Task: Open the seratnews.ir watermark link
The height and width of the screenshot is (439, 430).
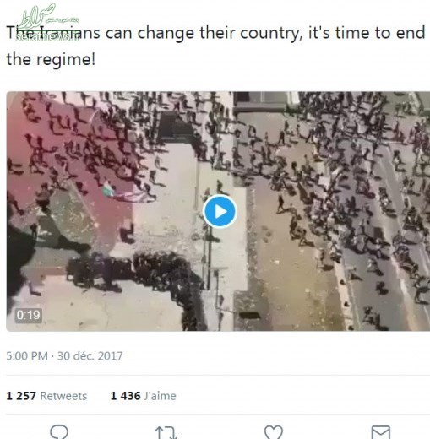Action: [47, 37]
